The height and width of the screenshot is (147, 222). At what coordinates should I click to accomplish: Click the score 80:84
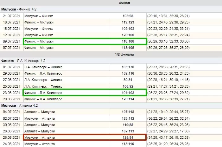click(128, 80)
